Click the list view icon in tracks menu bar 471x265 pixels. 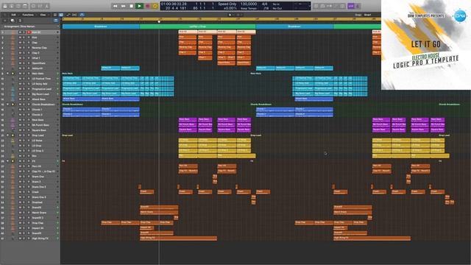point(61,15)
